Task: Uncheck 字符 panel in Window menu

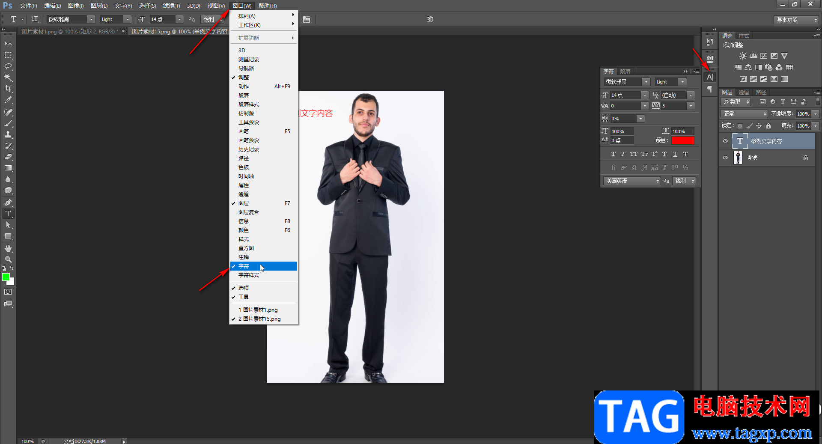Action: [264, 266]
